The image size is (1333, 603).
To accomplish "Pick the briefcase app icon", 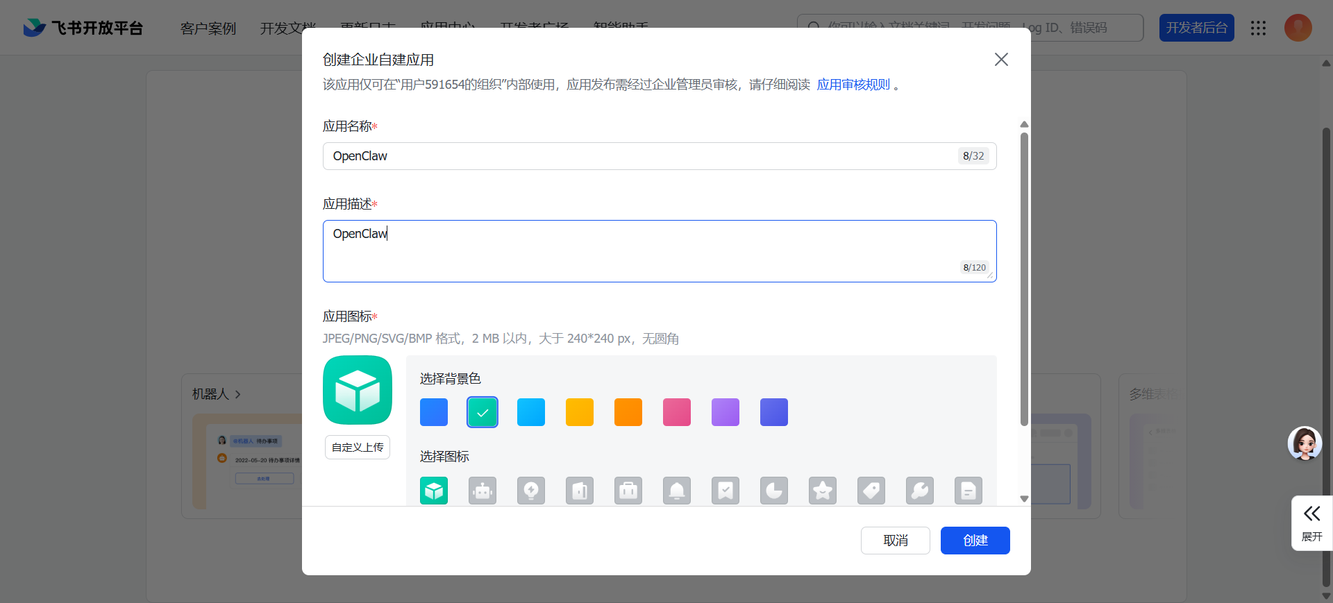I will 628,491.
